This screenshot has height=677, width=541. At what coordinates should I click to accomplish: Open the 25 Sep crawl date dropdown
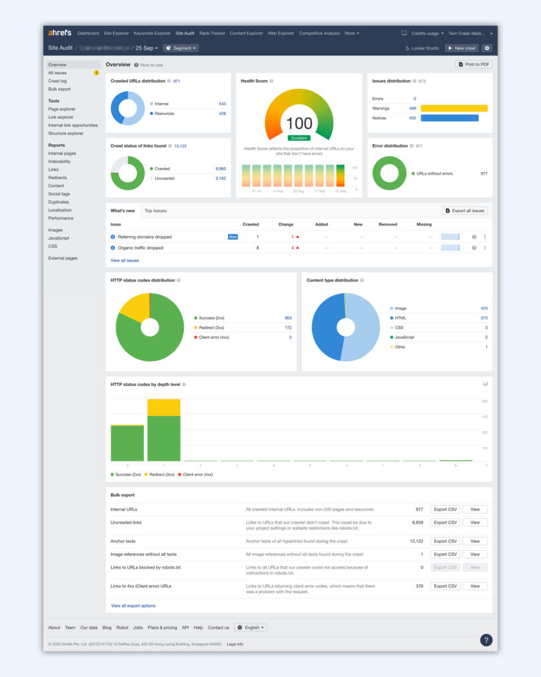tap(147, 48)
